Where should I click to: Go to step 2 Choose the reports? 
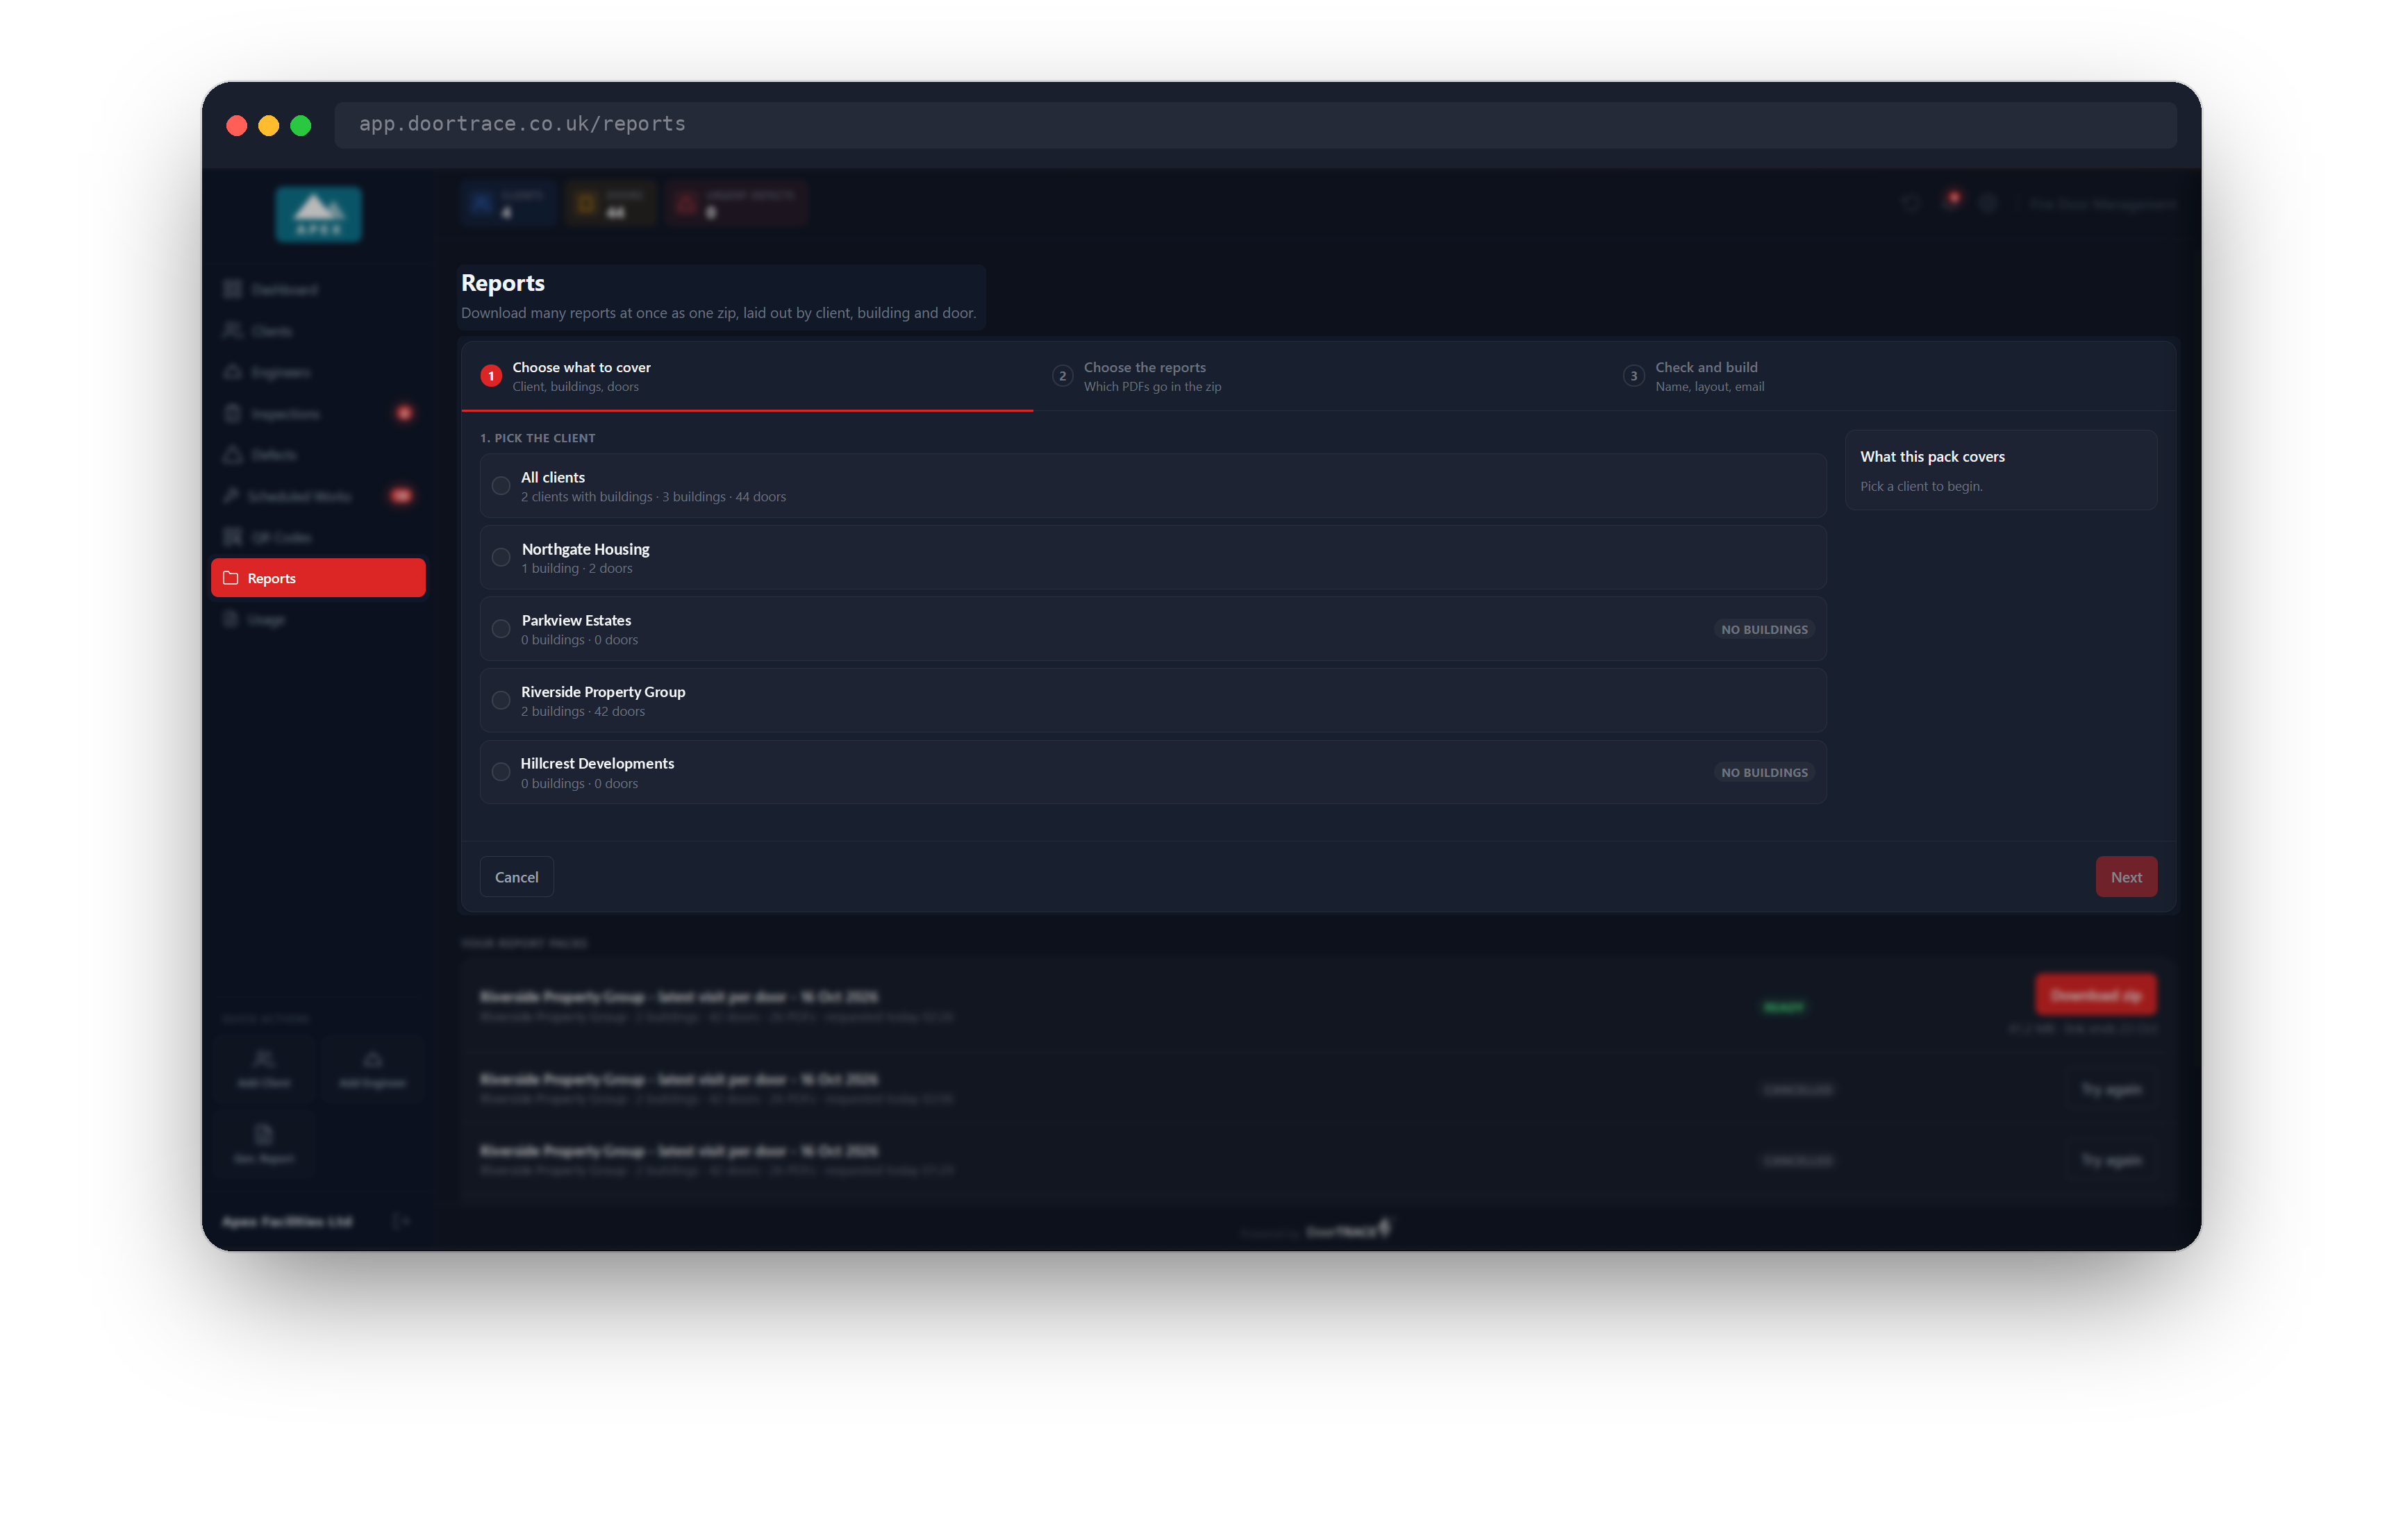coord(1318,376)
